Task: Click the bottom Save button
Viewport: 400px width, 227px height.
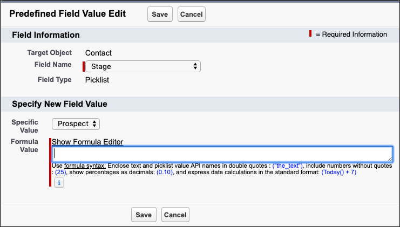Action: coord(144,215)
